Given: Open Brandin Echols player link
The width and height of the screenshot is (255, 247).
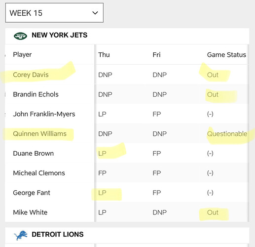Looking at the screenshot, I should pyautogui.click(x=36, y=94).
